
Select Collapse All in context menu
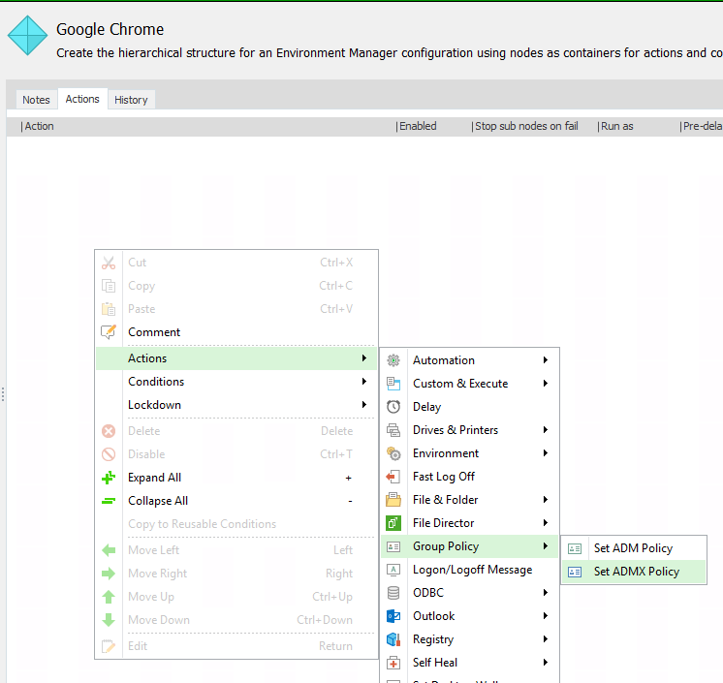click(157, 501)
